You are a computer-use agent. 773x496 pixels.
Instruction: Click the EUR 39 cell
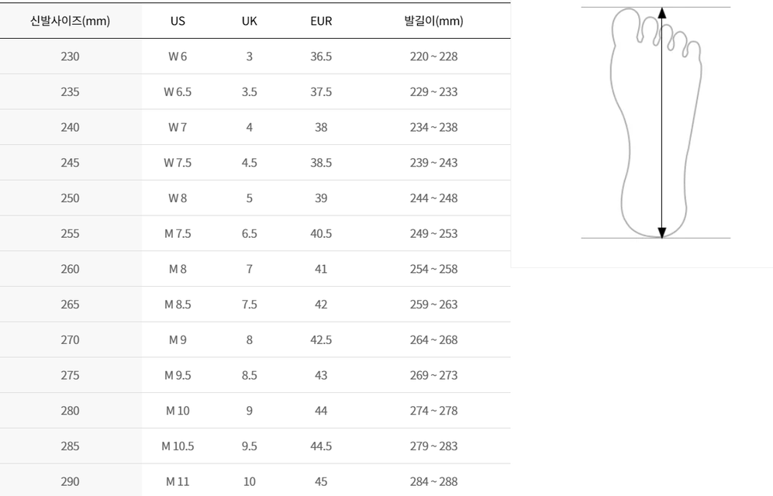click(x=321, y=198)
